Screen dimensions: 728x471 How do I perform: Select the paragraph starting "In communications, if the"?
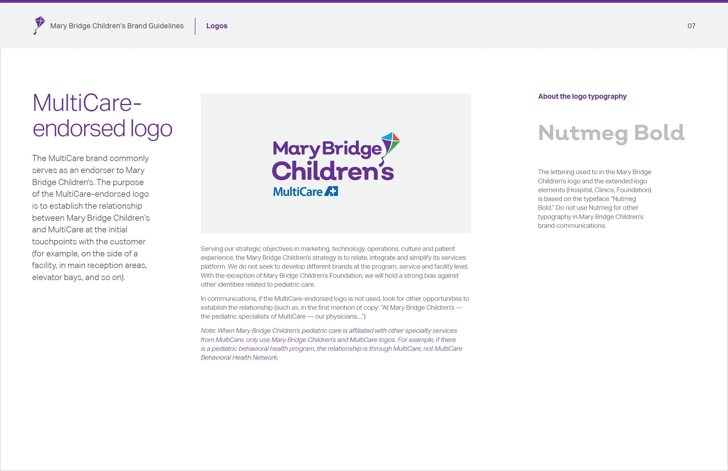(335, 307)
